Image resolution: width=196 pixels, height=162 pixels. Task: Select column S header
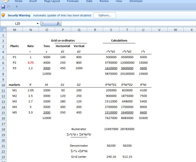point(111,30)
